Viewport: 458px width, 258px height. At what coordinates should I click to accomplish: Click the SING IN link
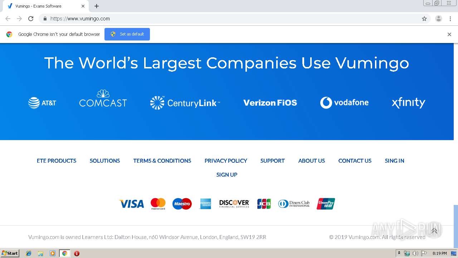click(x=395, y=161)
